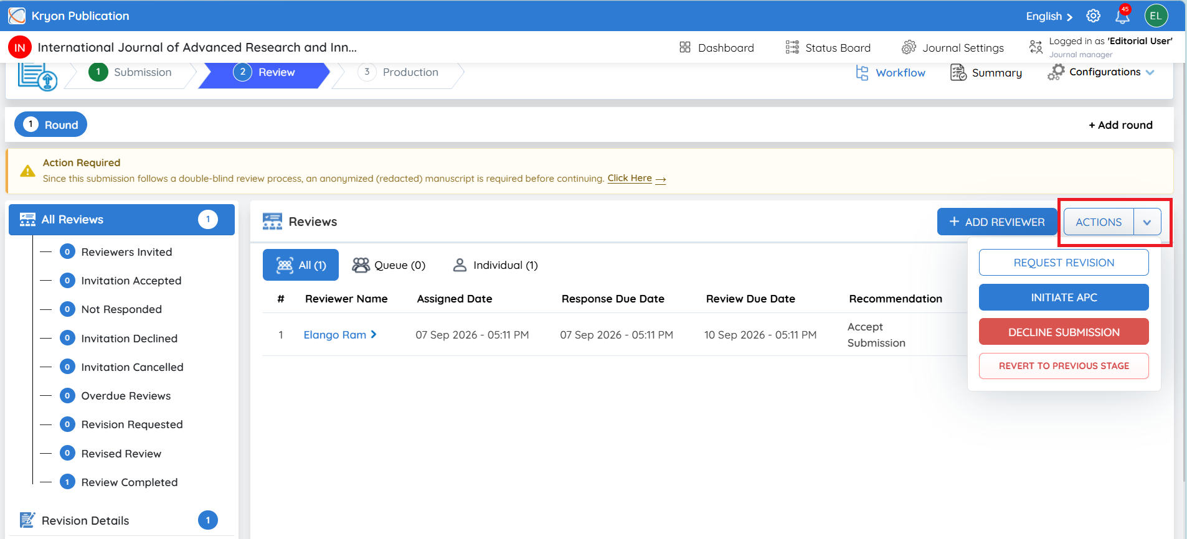Go to the Production stage
This screenshot has height=539, width=1187.
pyautogui.click(x=399, y=72)
